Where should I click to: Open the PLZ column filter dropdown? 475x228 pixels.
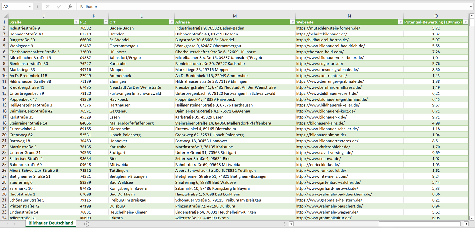tap(106, 22)
